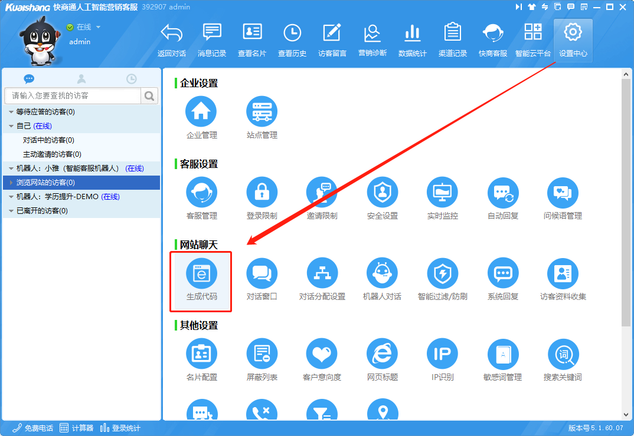This screenshot has width=634, height=436.
Task: Switch to the clock history tab
Action: point(132,79)
